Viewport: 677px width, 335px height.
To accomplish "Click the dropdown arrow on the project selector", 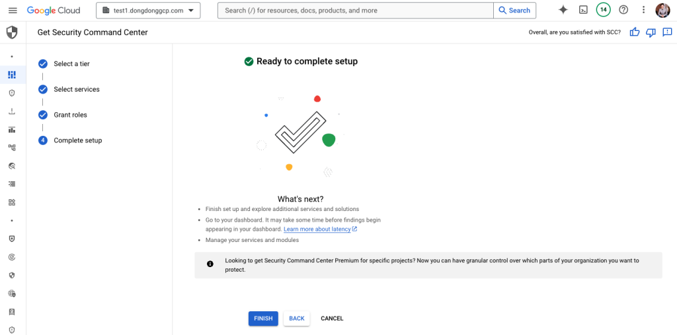I will [191, 11].
